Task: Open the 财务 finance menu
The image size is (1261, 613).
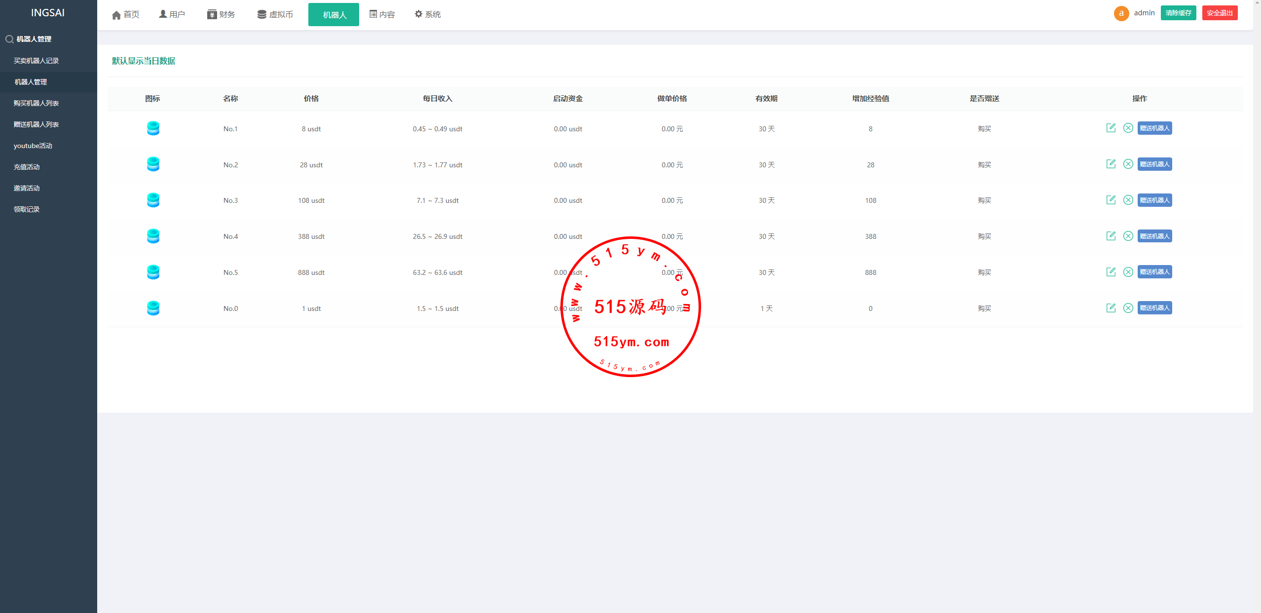Action: pos(221,15)
